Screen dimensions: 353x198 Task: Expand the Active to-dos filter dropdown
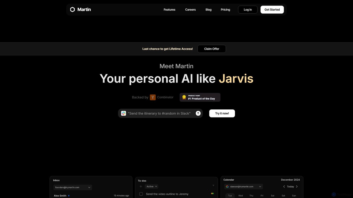coord(151,186)
